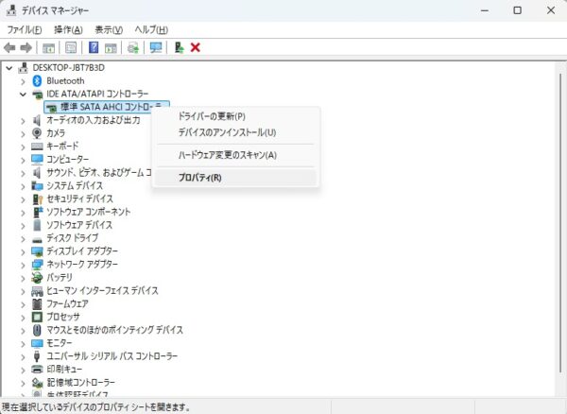Expand the システム デバイス chevron
Screen dimensions: 567x414
pyautogui.click(x=23, y=186)
